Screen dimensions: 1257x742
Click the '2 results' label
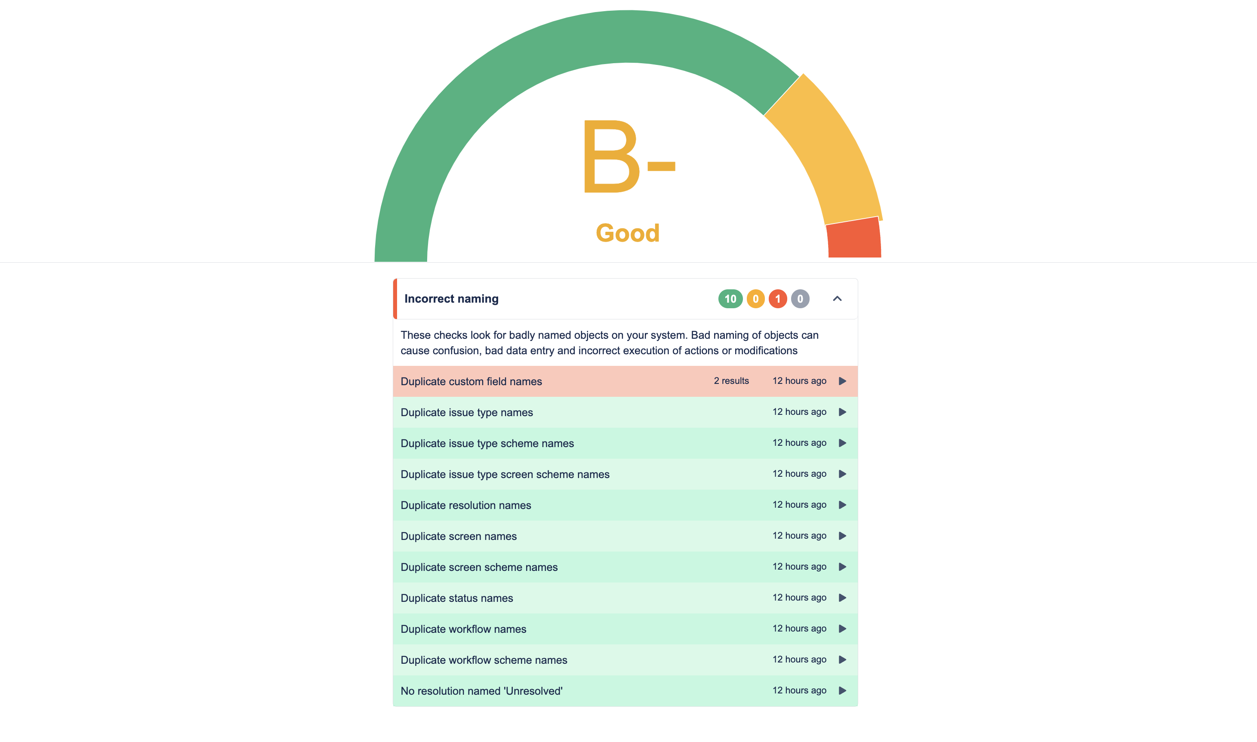point(731,381)
